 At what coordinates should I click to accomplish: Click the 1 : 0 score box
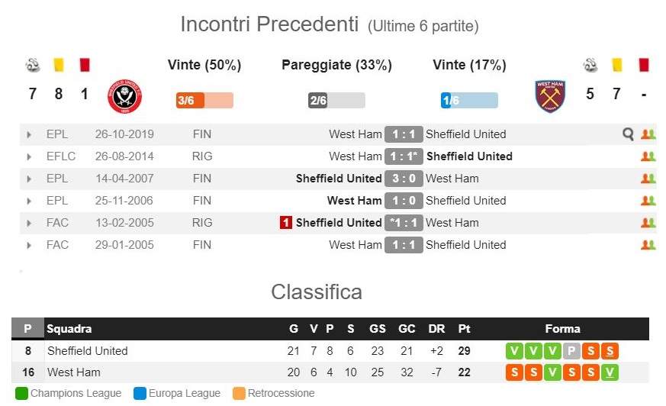point(404,201)
